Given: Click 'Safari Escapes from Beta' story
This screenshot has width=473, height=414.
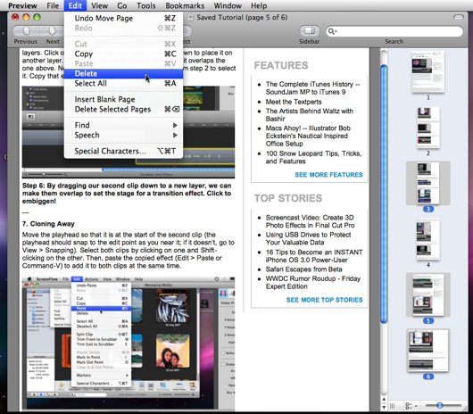Looking at the screenshot, I should pyautogui.click(x=303, y=269).
